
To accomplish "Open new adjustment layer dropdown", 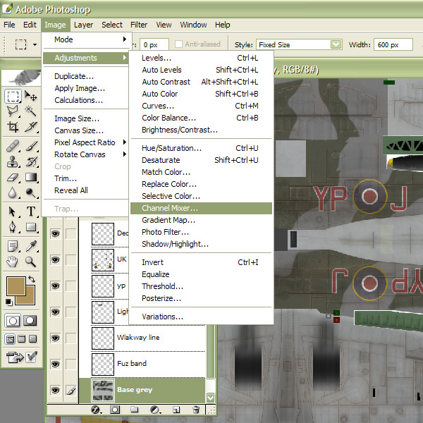I will pyautogui.click(x=155, y=410).
